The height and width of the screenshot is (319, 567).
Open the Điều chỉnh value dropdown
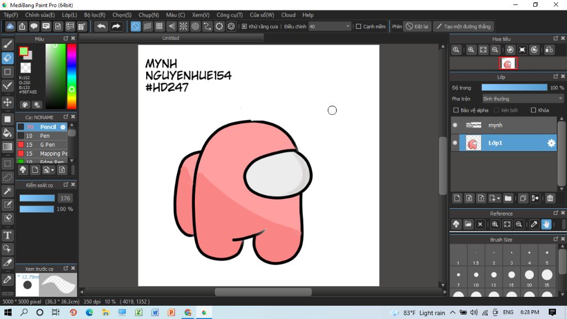tap(330, 27)
